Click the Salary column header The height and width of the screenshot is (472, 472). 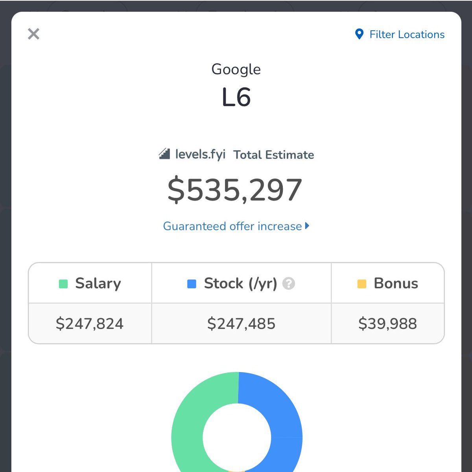90,283
